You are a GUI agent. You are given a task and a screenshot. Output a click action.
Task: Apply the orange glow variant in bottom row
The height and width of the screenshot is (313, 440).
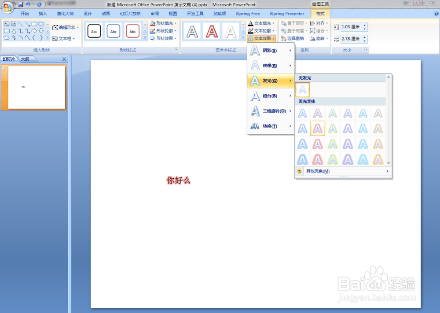pos(378,159)
